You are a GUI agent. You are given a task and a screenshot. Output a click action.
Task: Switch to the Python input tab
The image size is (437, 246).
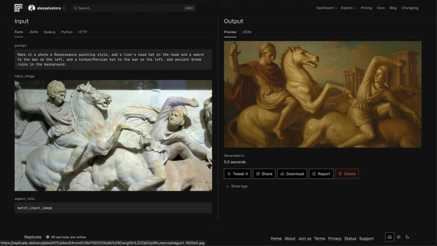pyautogui.click(x=67, y=32)
